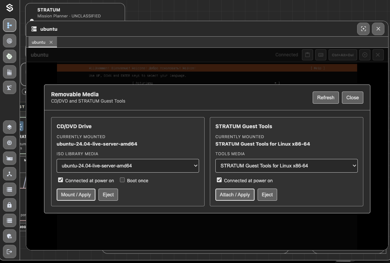Click the [ Help ] link in the installer console

[x=317, y=68]
